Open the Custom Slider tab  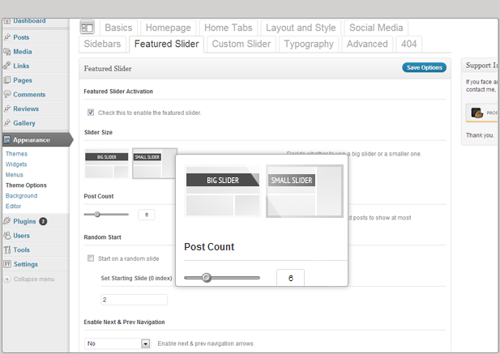click(x=241, y=44)
